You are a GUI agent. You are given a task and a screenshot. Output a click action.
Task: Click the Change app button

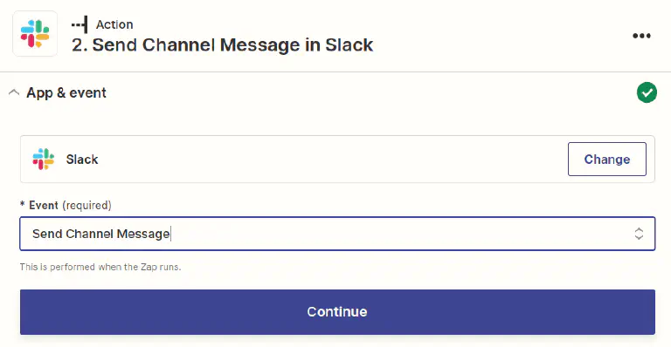[x=607, y=160]
